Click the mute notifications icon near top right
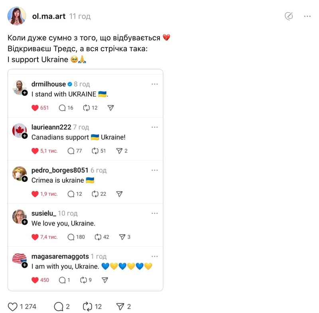Viewport: 319px width, 313px height. pos(289,16)
